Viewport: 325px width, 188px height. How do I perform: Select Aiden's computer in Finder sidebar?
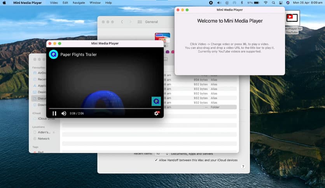pyautogui.click(x=44, y=132)
